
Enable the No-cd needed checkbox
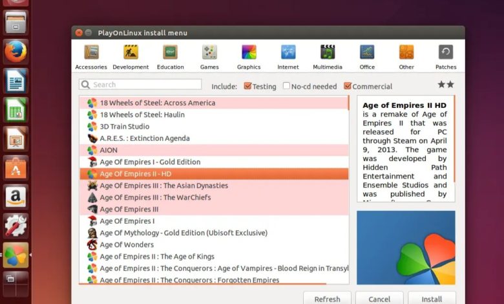(286, 86)
